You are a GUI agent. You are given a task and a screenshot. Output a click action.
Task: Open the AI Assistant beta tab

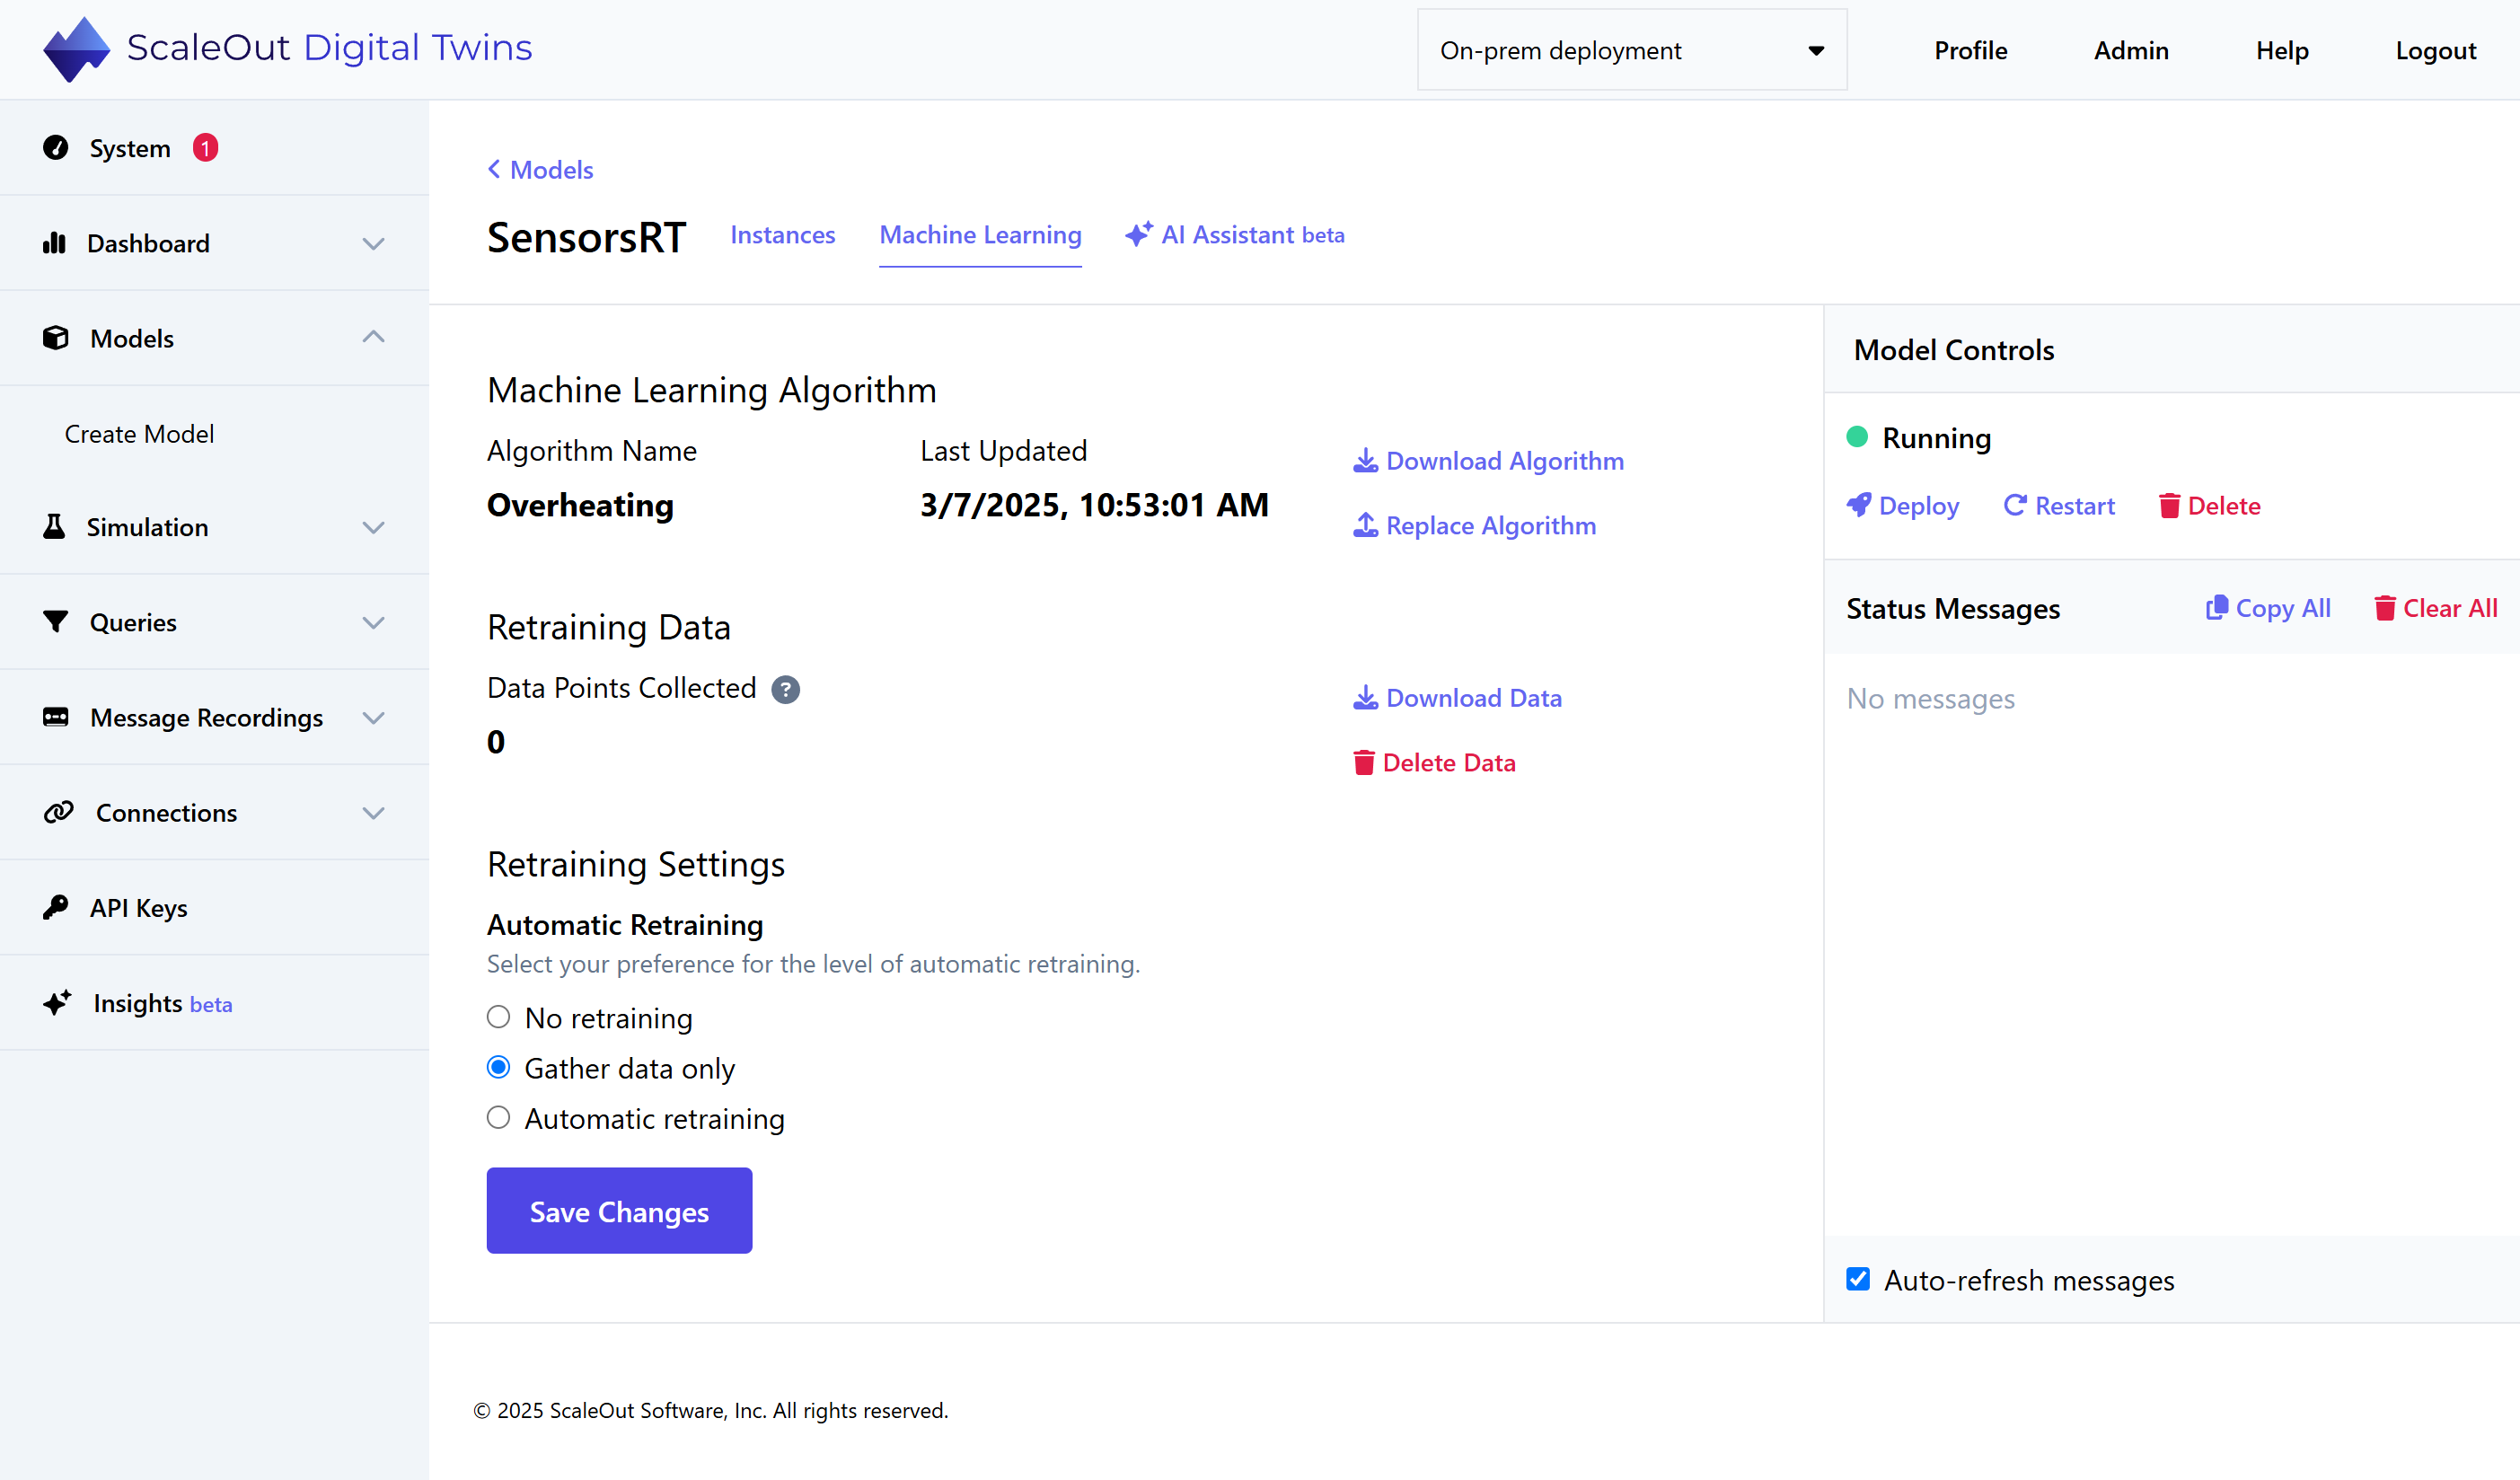pyautogui.click(x=1234, y=235)
